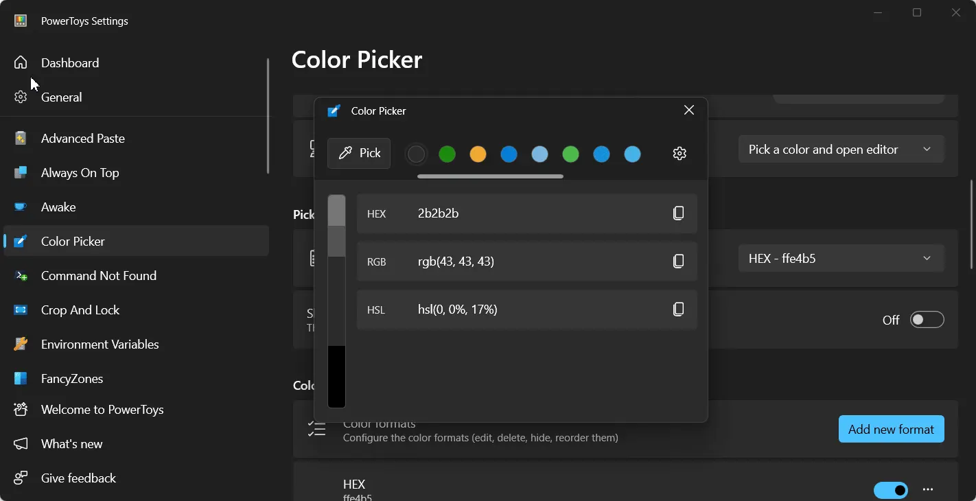Minimize the PowerToys Settings window
Viewport: 976px width, 501px height.
click(x=878, y=12)
